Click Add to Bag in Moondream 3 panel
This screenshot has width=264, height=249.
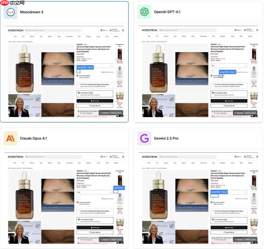tap(95, 101)
